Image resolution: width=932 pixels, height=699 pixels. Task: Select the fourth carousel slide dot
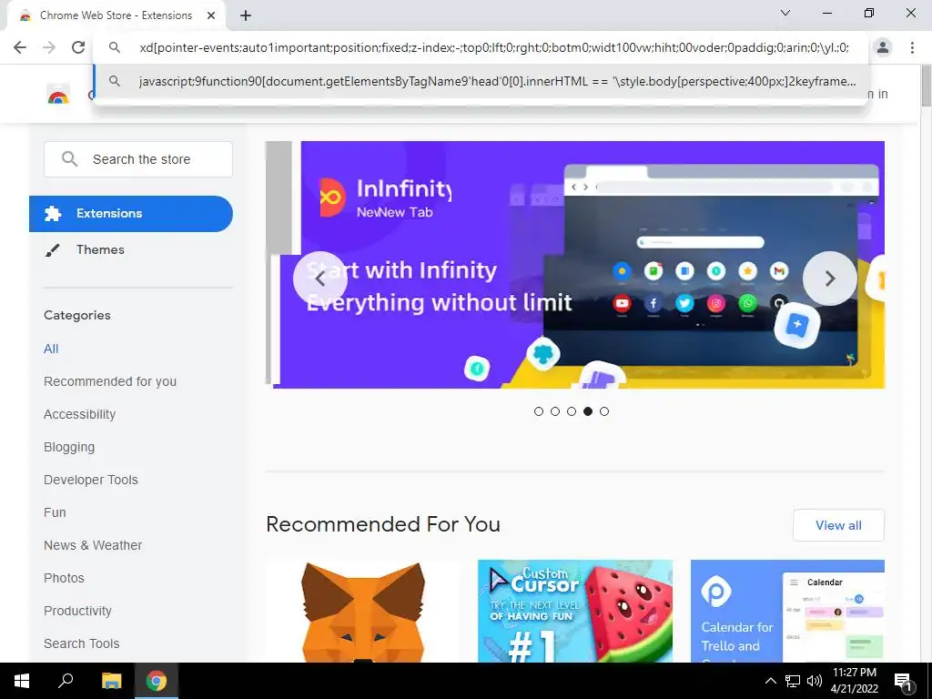coord(588,411)
